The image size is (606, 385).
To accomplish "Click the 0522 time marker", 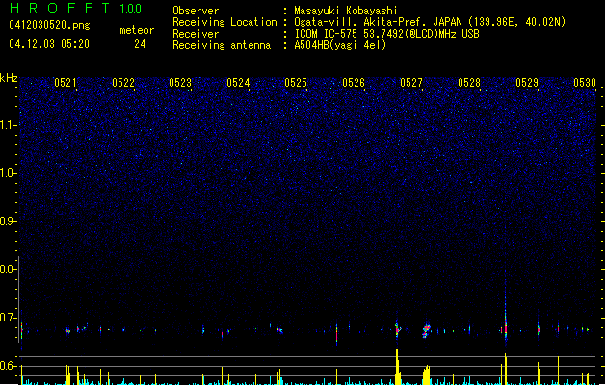I will pyautogui.click(x=123, y=82).
